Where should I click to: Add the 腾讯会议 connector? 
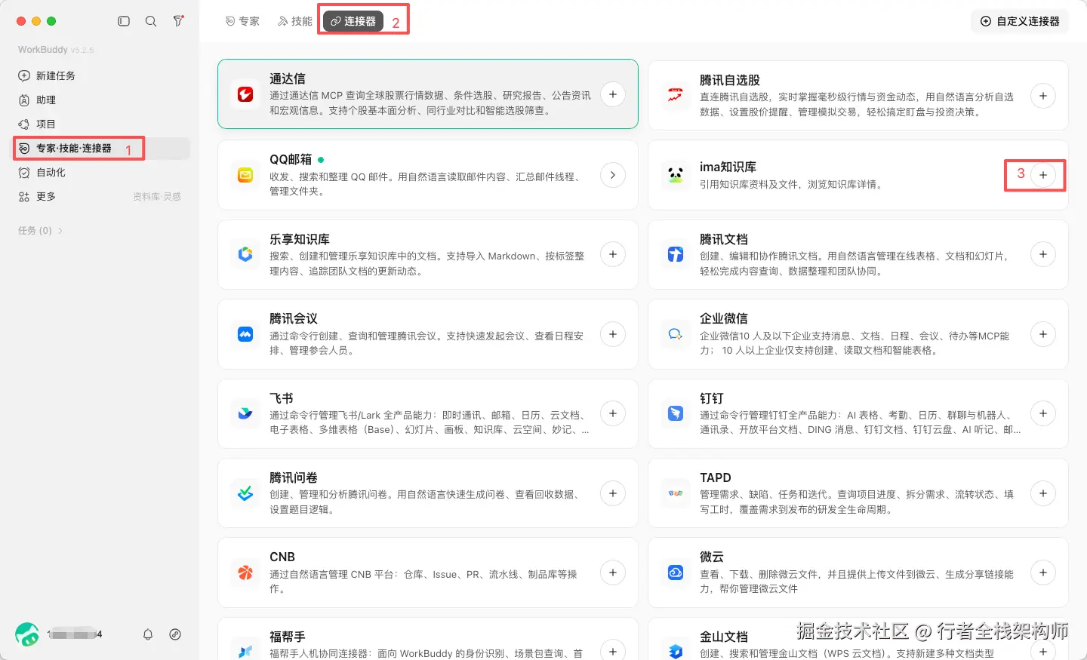click(613, 334)
